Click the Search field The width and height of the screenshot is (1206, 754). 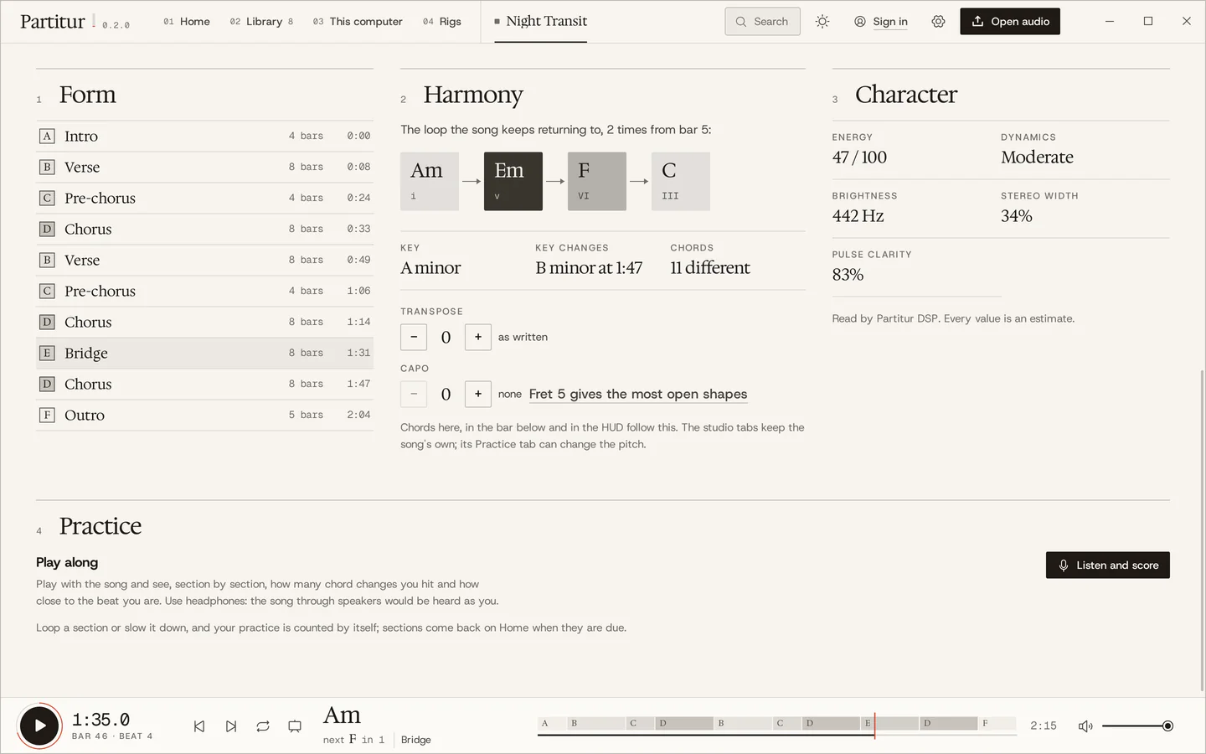[763, 22]
